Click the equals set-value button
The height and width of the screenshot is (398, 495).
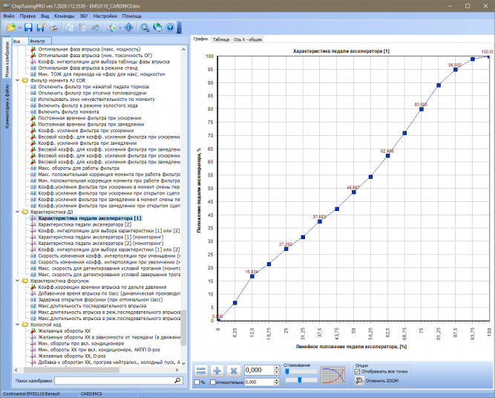(x=201, y=371)
